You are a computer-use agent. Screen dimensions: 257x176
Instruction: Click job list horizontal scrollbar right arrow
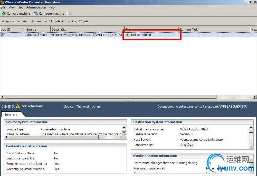255,97
